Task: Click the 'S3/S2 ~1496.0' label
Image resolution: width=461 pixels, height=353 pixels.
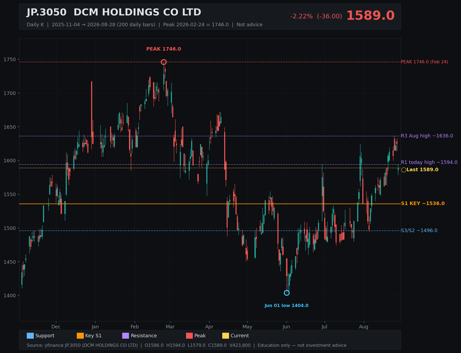Action: pos(419,230)
